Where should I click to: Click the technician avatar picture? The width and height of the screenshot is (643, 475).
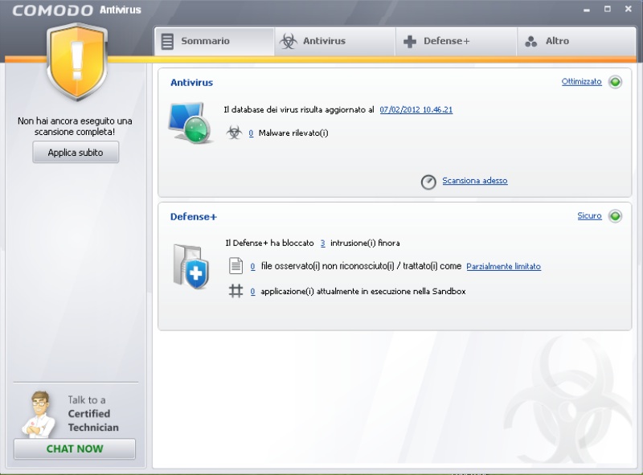coord(37,413)
